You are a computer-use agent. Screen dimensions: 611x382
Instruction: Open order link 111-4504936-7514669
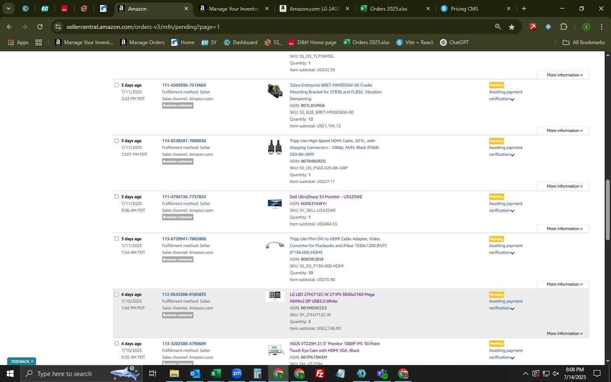coord(184,85)
